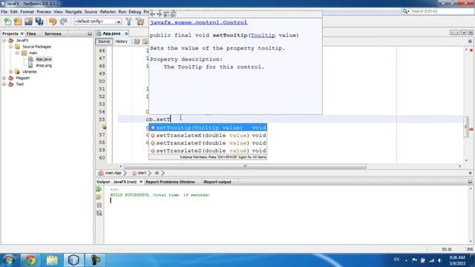This screenshot has width=475, height=267.
Task: Click the Save All toolbar icon
Action: point(39,22)
